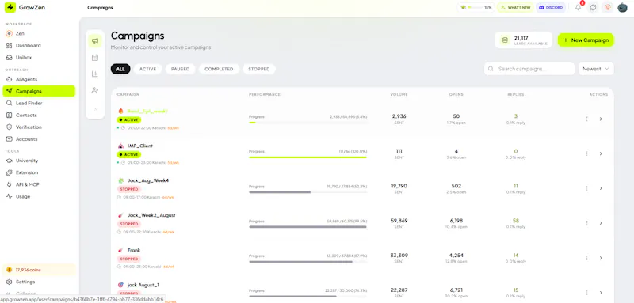Image resolution: width=634 pixels, height=303 pixels.
Task: Open the Jack_Aug_Week4 campaign name
Action: pos(148,180)
